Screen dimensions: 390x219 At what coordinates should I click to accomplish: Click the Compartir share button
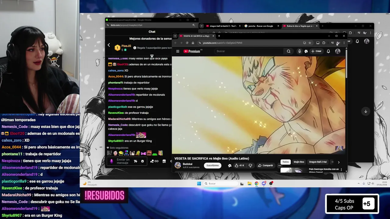point(265,165)
